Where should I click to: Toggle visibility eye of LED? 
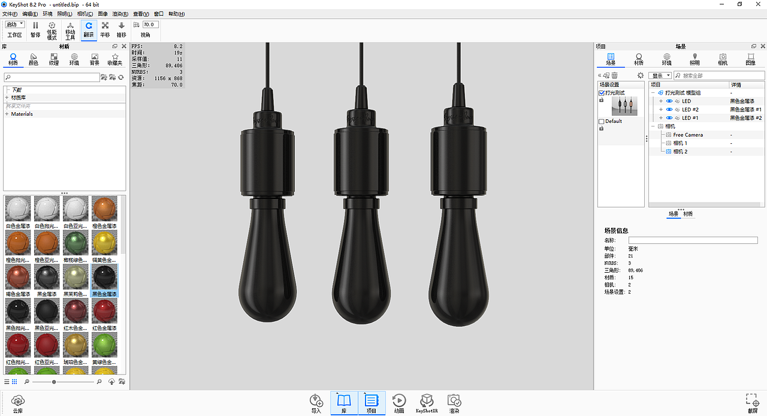669,101
